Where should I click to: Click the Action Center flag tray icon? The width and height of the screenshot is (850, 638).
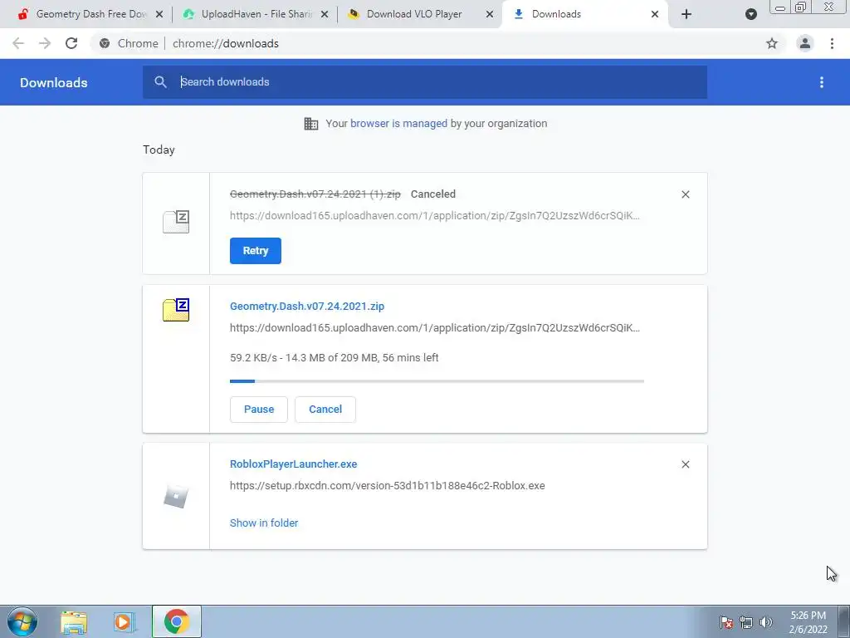pos(726,622)
